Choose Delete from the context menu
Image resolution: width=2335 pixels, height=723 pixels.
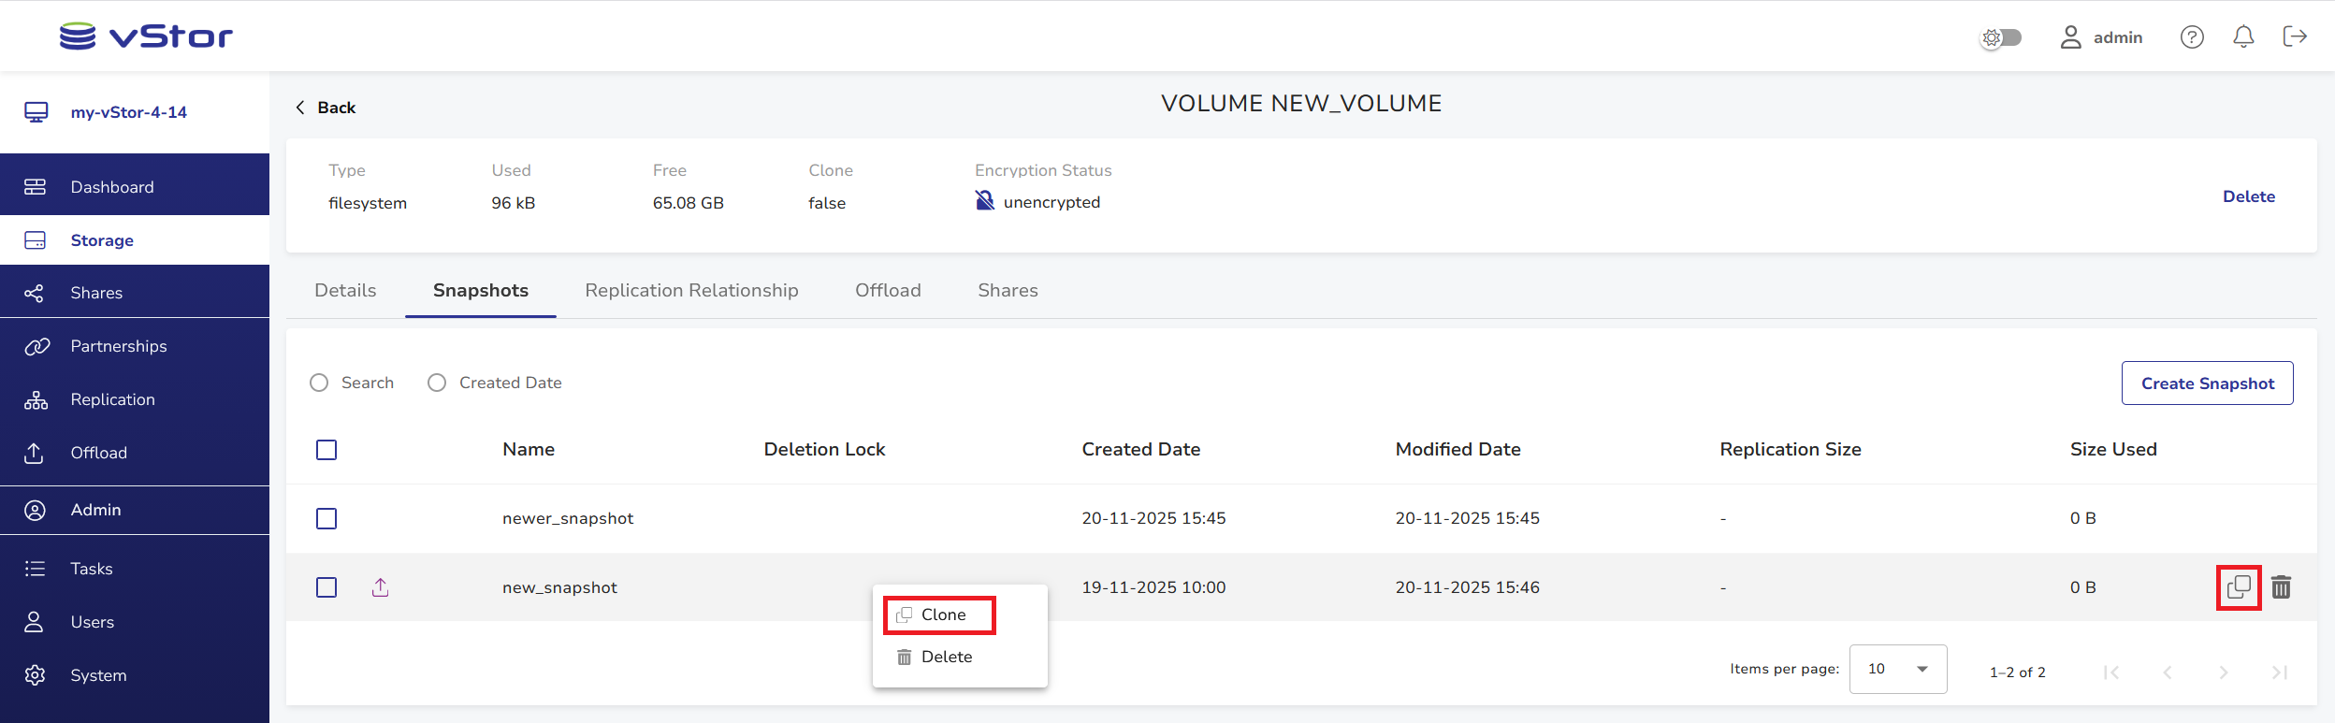(945, 658)
